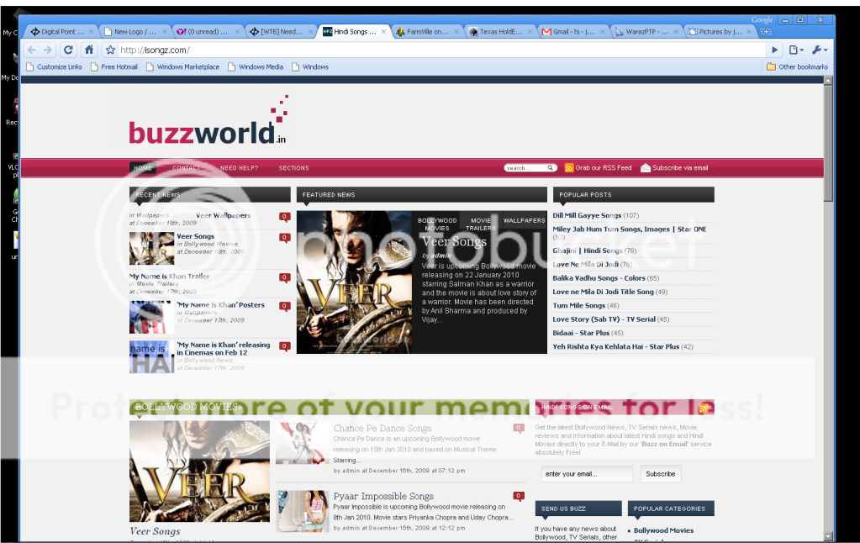
Task: Open the browser home page icon
Action: click(89, 50)
